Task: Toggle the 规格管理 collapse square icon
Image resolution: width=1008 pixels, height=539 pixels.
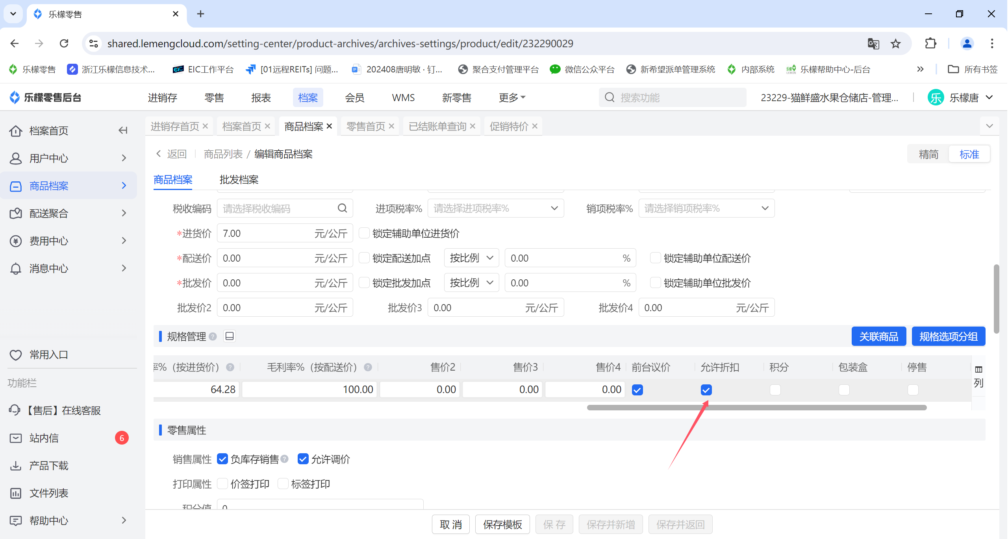Action: pyautogui.click(x=230, y=336)
